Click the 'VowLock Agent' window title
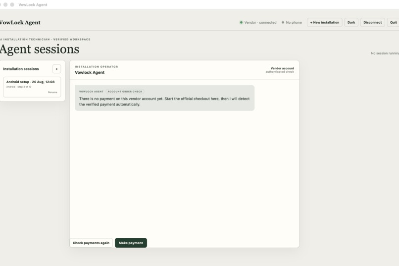 [33, 4]
